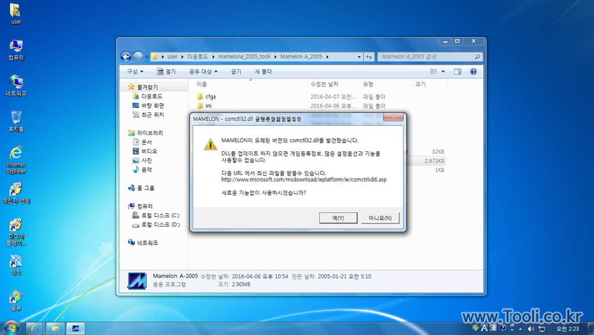
Task: Go back in the Explorer window
Action: [126, 57]
